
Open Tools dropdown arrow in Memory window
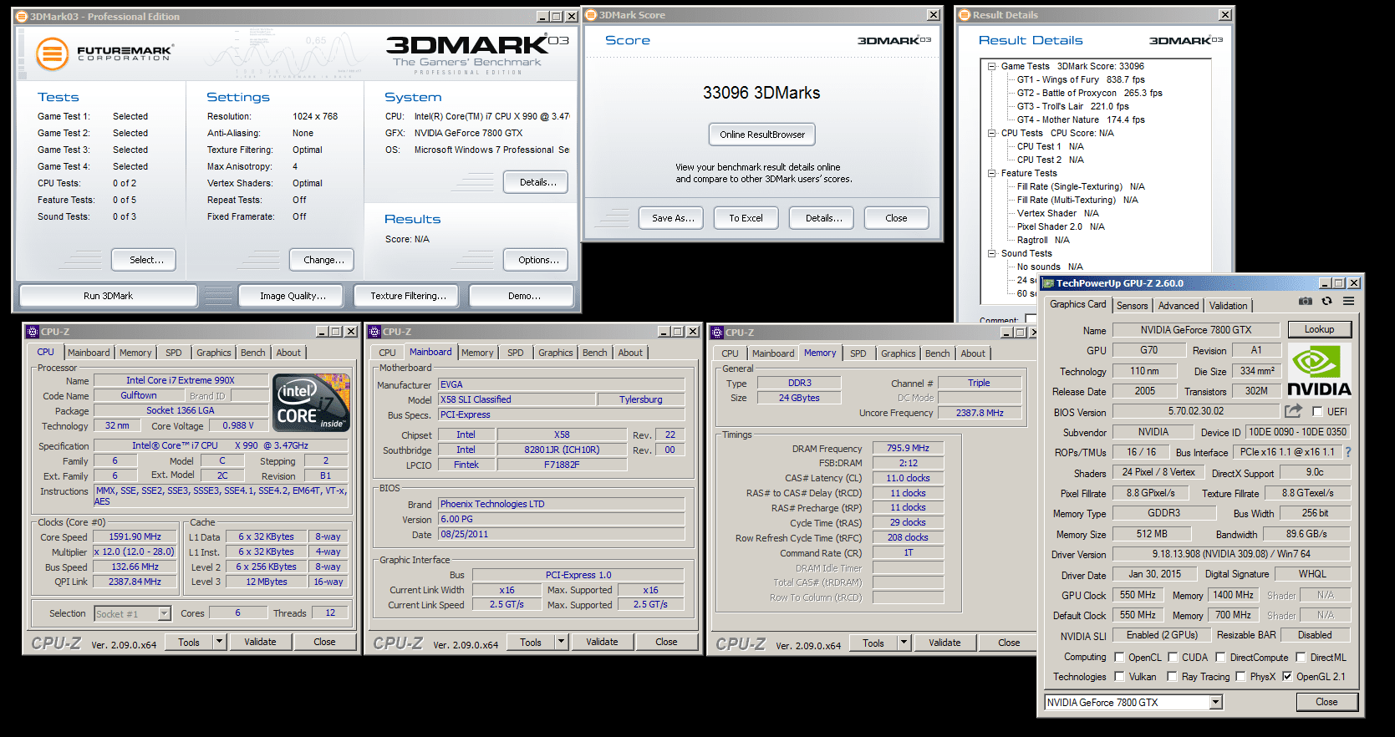pyautogui.click(x=904, y=643)
